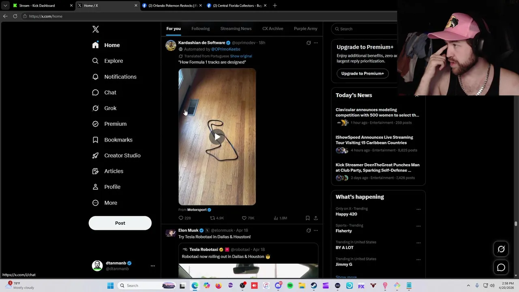
Task: View analytics of the Formula 1 post
Action: tap(280, 218)
